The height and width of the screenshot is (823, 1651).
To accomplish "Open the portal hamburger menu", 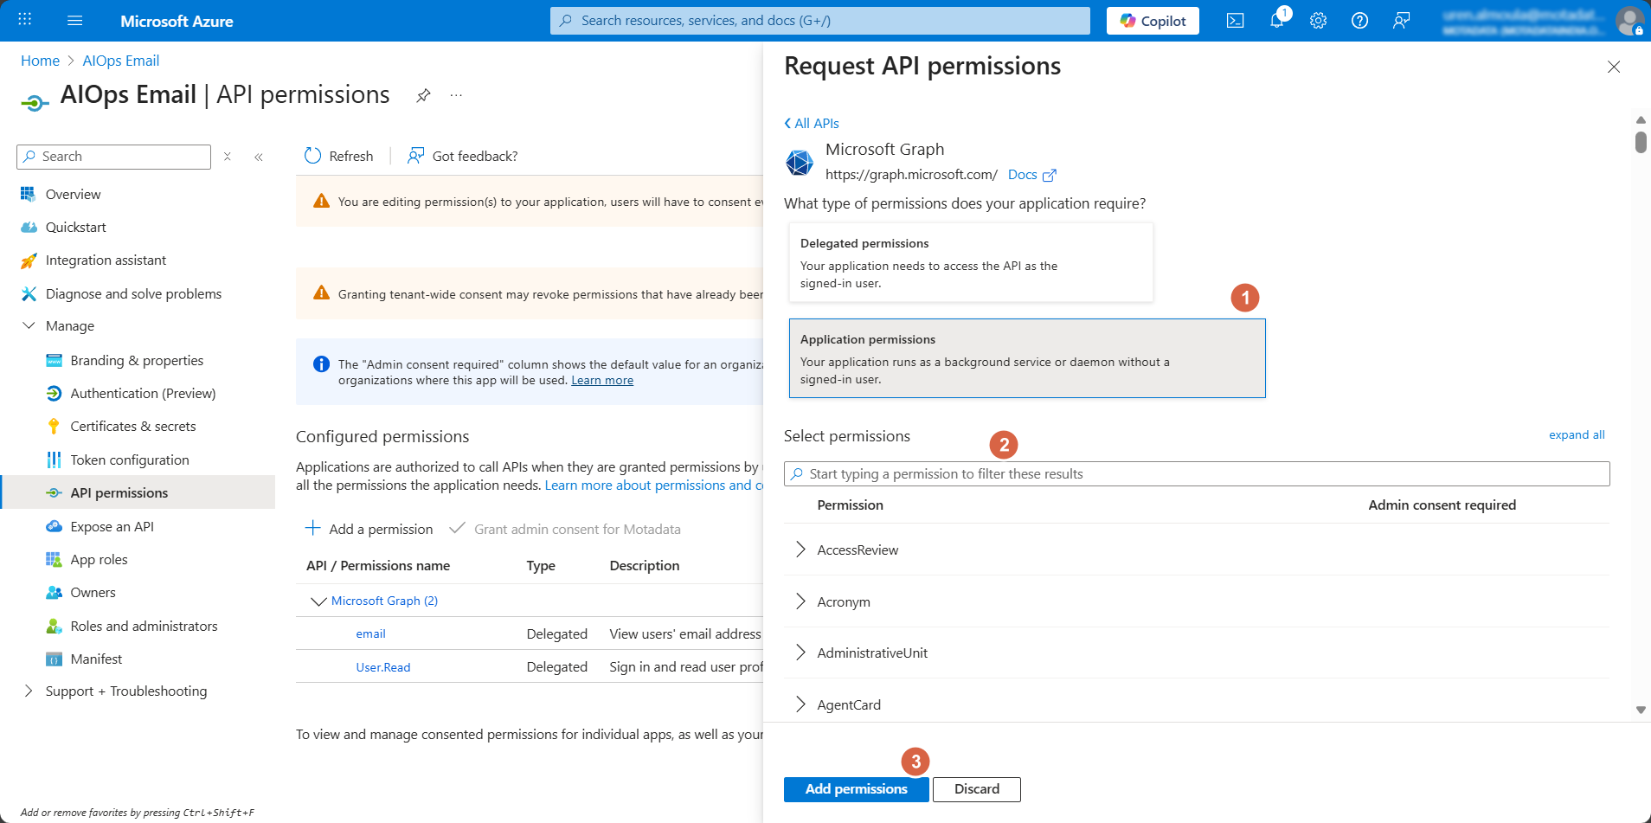I will tap(74, 21).
